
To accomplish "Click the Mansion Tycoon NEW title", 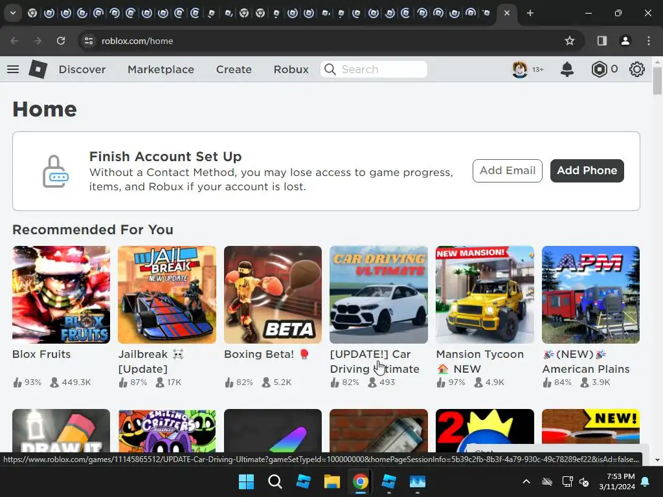I will pos(480,361).
